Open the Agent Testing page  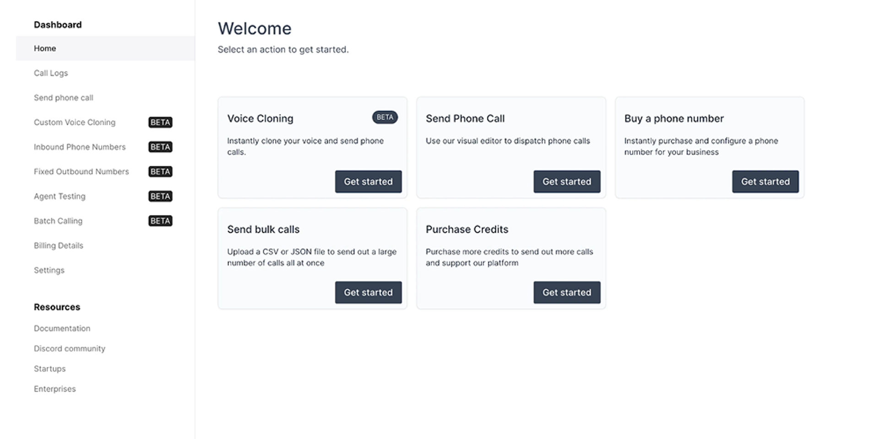[60, 197]
